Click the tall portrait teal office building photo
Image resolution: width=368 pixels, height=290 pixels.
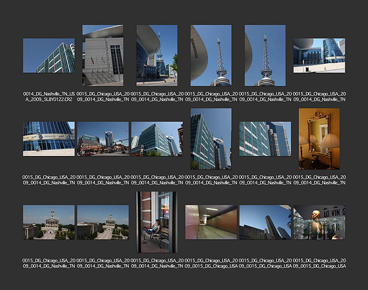[211, 139]
